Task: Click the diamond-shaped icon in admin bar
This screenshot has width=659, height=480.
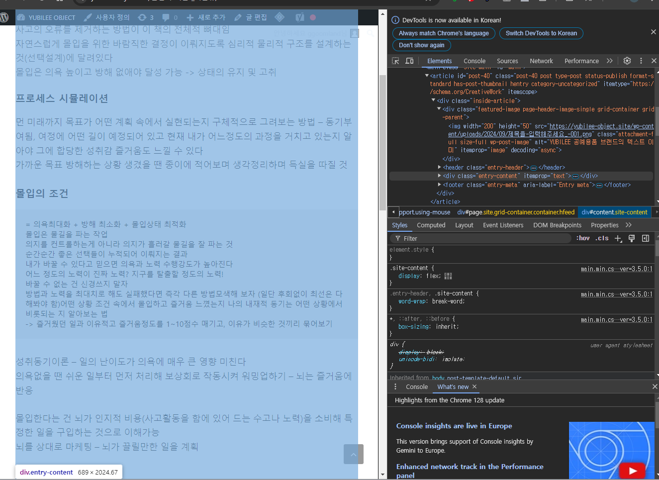Action: tap(280, 17)
